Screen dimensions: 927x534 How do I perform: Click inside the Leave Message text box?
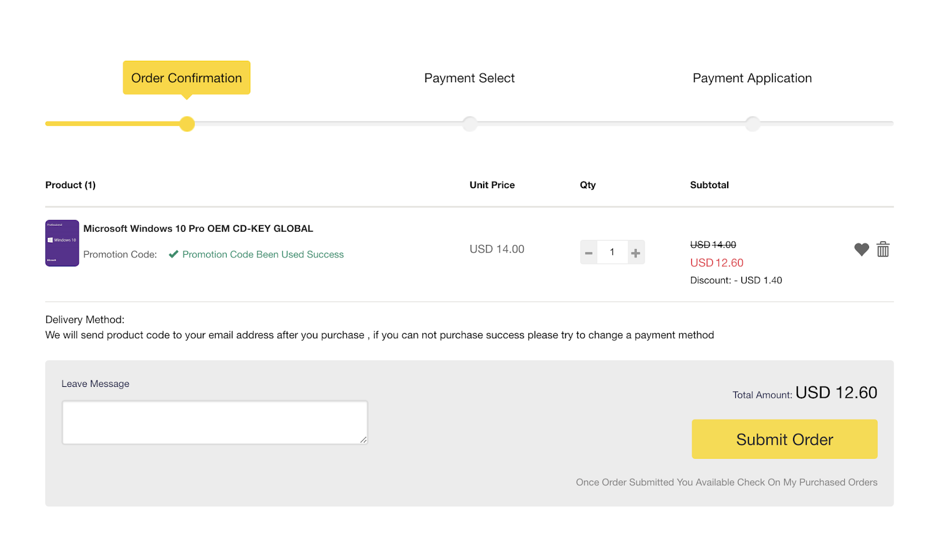click(x=214, y=422)
